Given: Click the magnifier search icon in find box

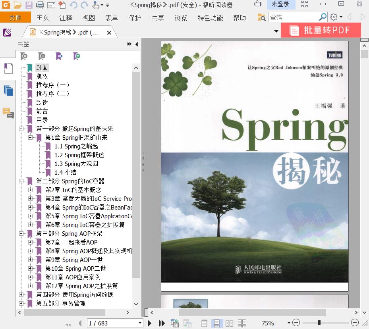Looking at the screenshot, I should tap(323, 17).
